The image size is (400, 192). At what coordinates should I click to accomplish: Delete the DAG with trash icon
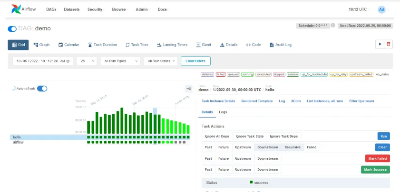click(389, 44)
